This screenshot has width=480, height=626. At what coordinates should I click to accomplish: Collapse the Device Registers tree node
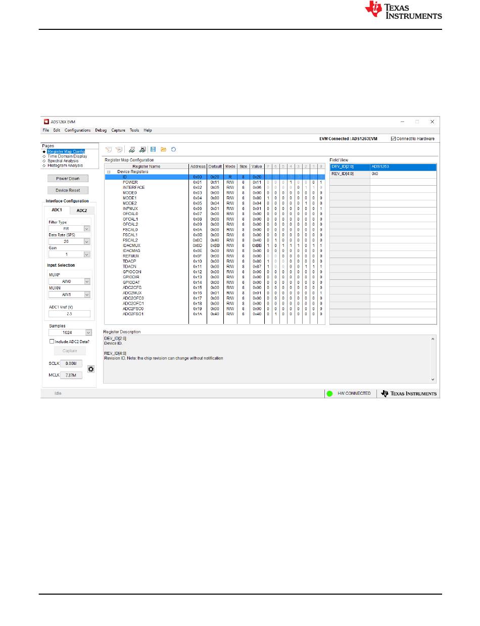(108, 172)
